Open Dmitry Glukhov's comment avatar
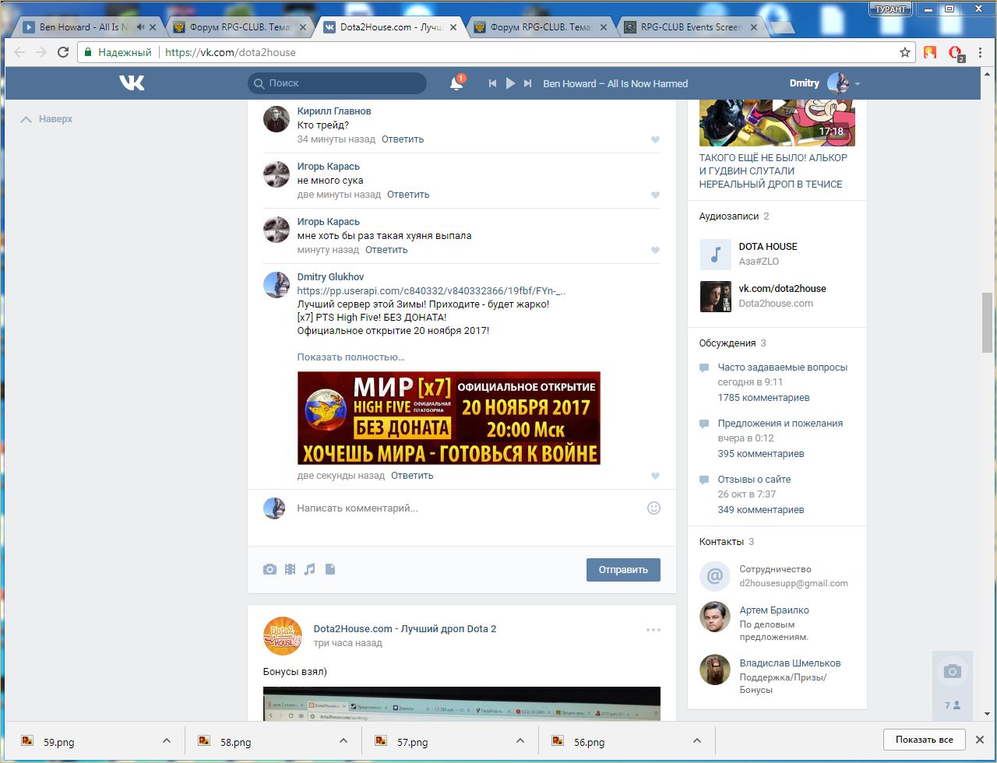 coord(276,285)
